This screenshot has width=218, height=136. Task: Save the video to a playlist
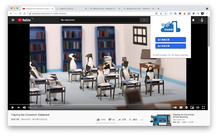pos(133,119)
